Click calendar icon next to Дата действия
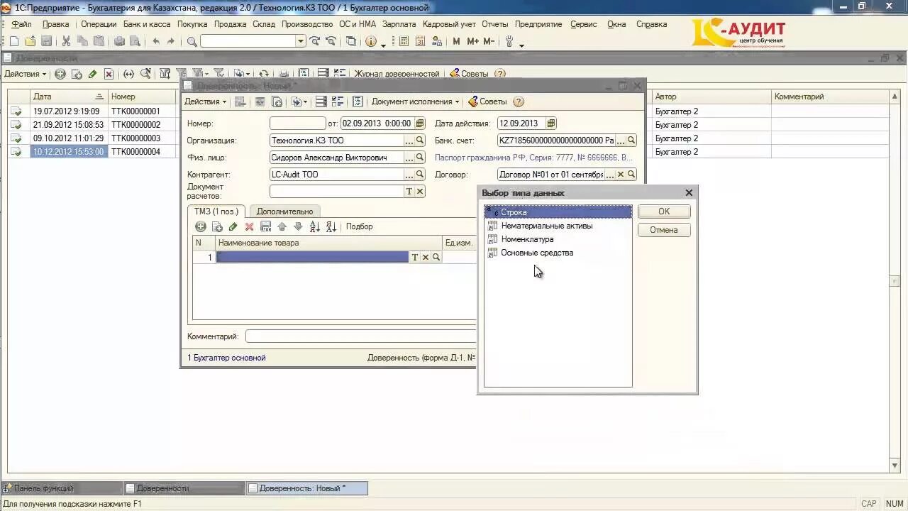This screenshot has height=511, width=908. click(551, 123)
